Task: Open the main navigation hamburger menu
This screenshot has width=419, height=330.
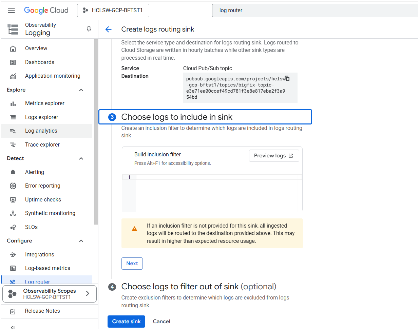Action: tap(11, 11)
